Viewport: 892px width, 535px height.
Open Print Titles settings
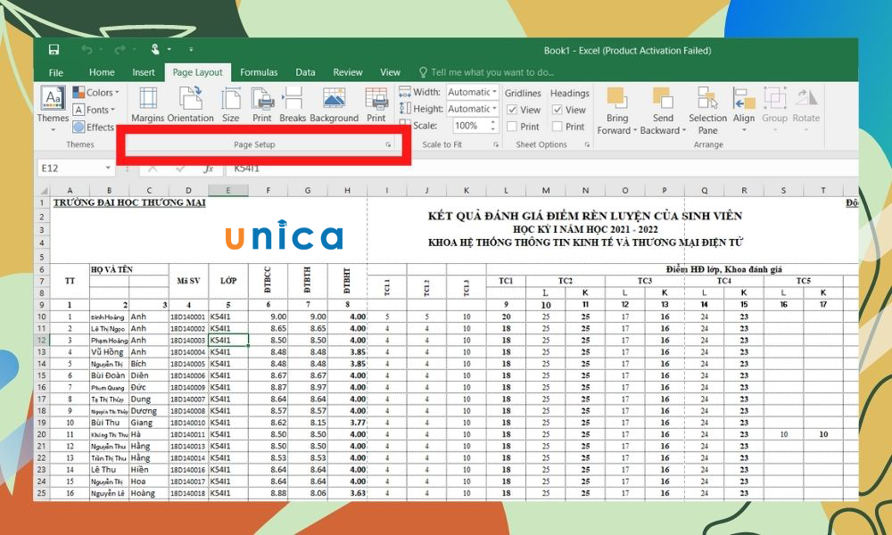tap(376, 105)
